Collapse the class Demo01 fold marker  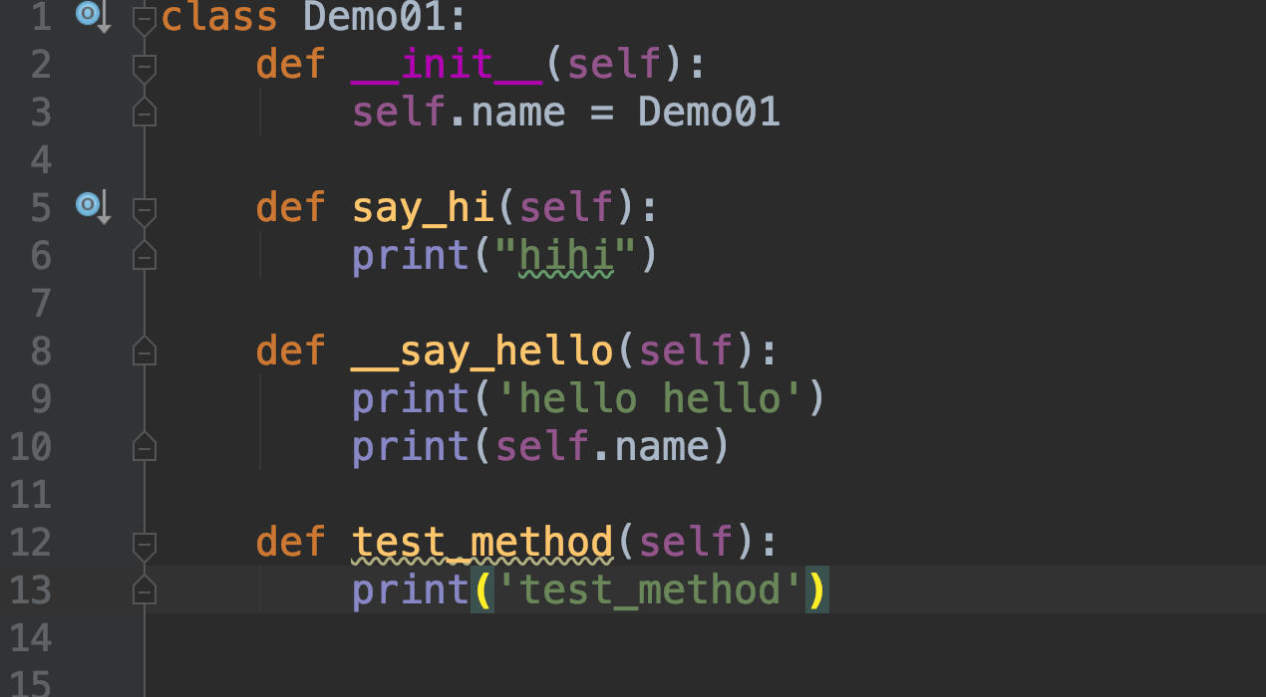tap(145, 20)
